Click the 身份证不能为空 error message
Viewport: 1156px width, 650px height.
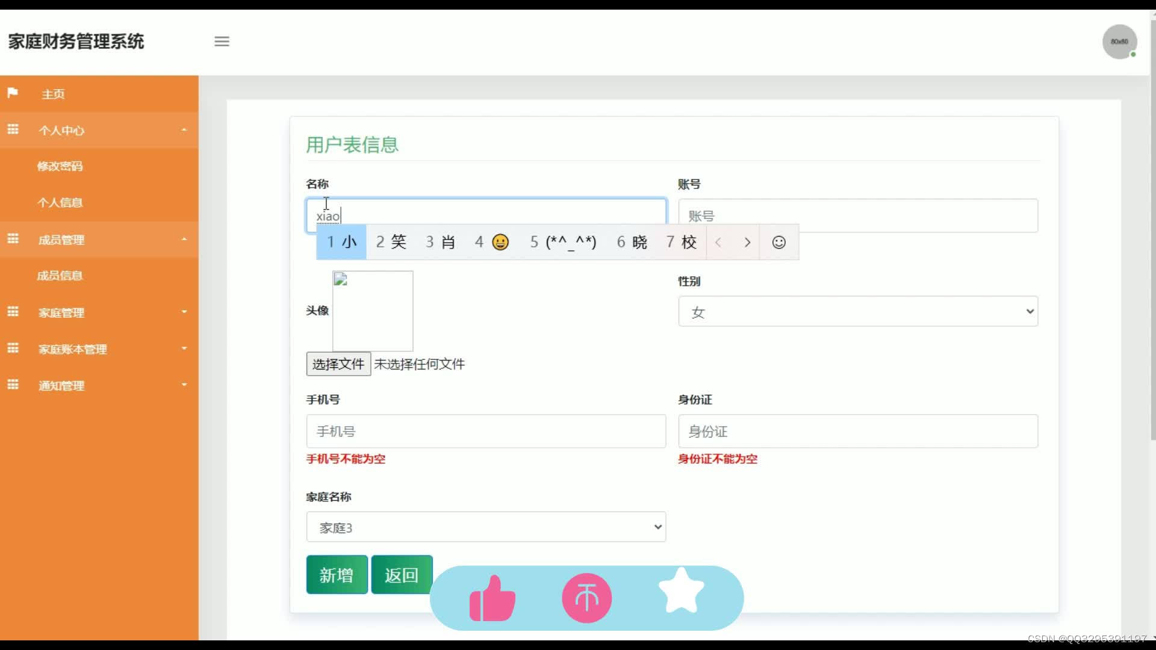(718, 459)
